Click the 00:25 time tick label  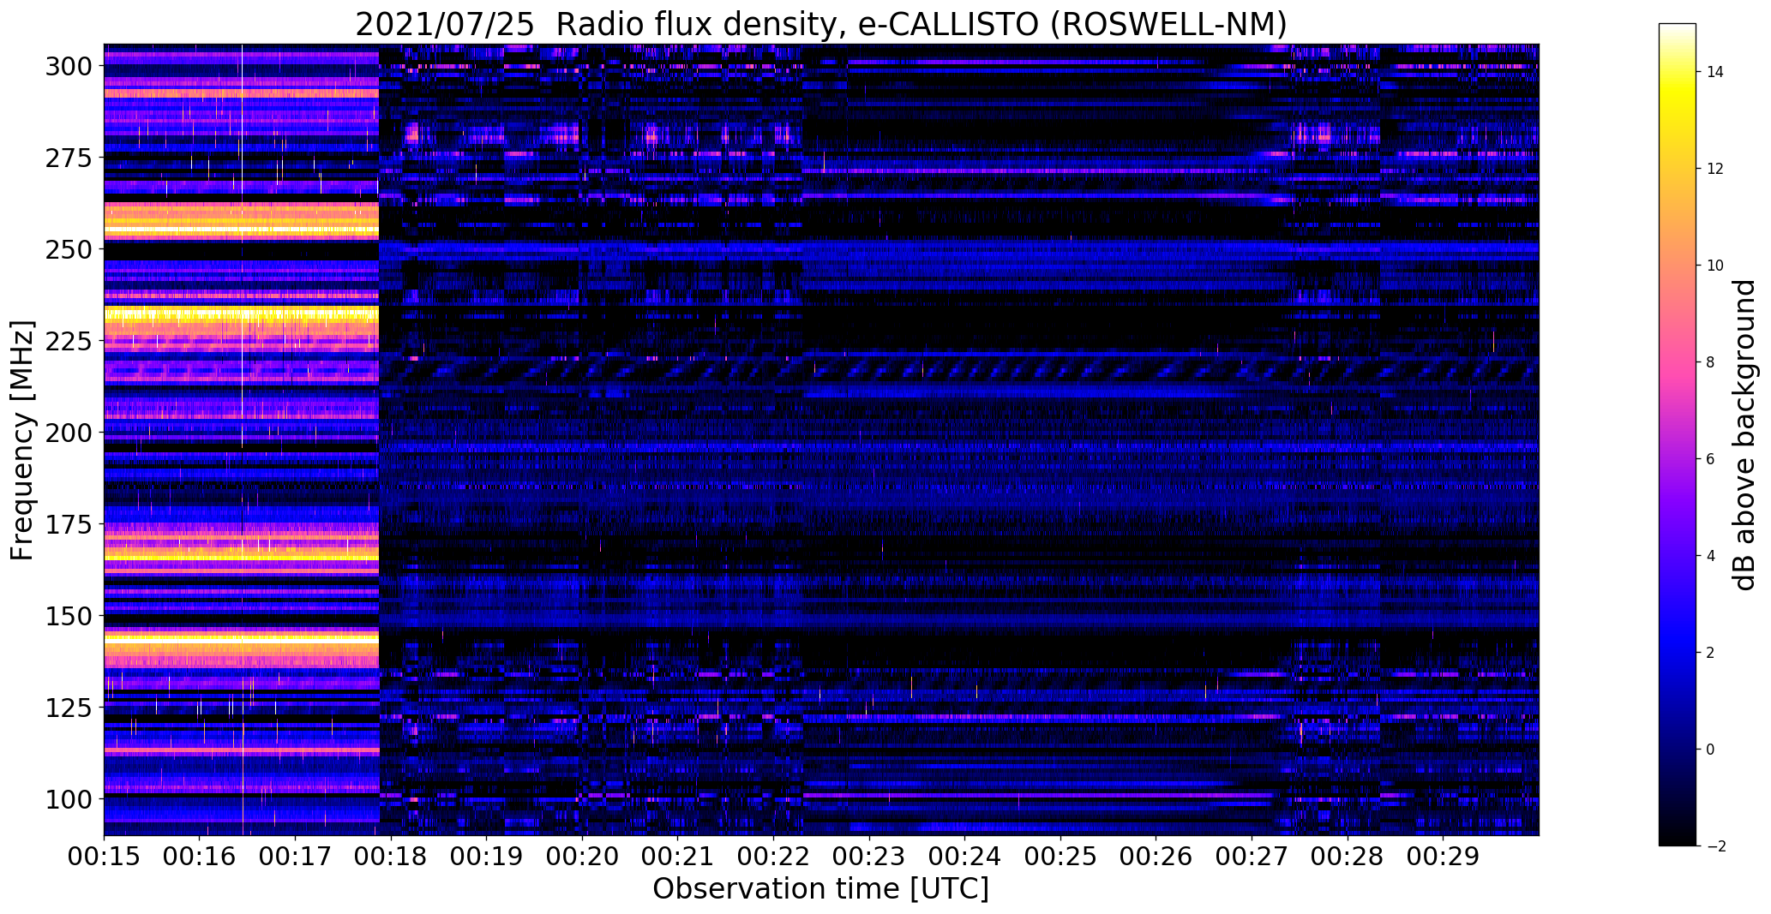(x=1060, y=856)
